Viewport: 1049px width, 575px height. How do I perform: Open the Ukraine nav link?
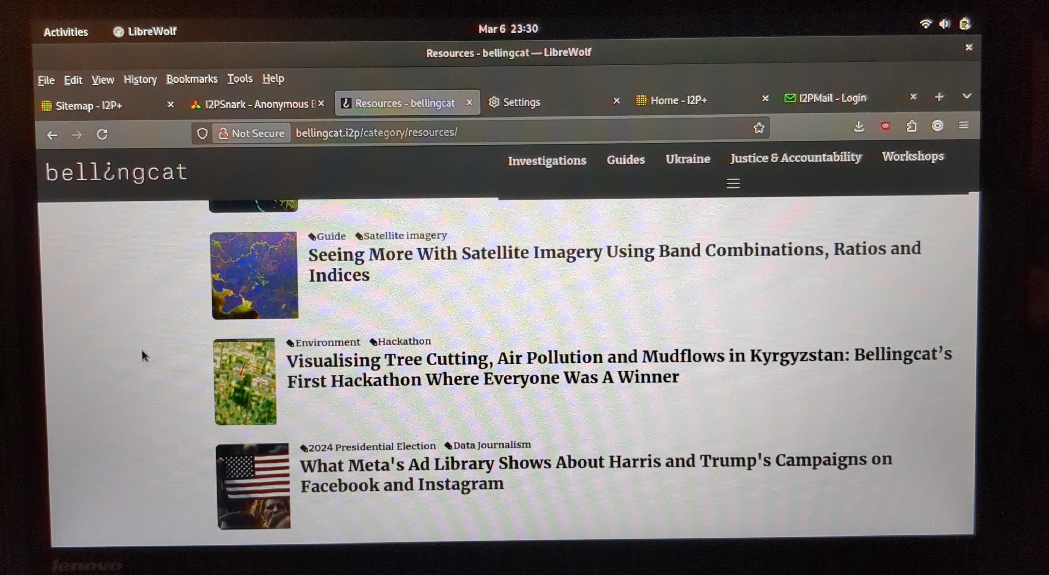(687, 159)
